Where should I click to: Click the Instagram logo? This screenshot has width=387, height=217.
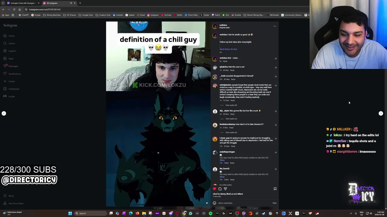click(10, 25)
